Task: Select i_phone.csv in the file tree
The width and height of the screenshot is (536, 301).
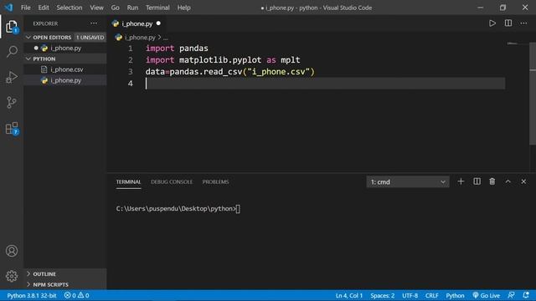Action: 65,69
